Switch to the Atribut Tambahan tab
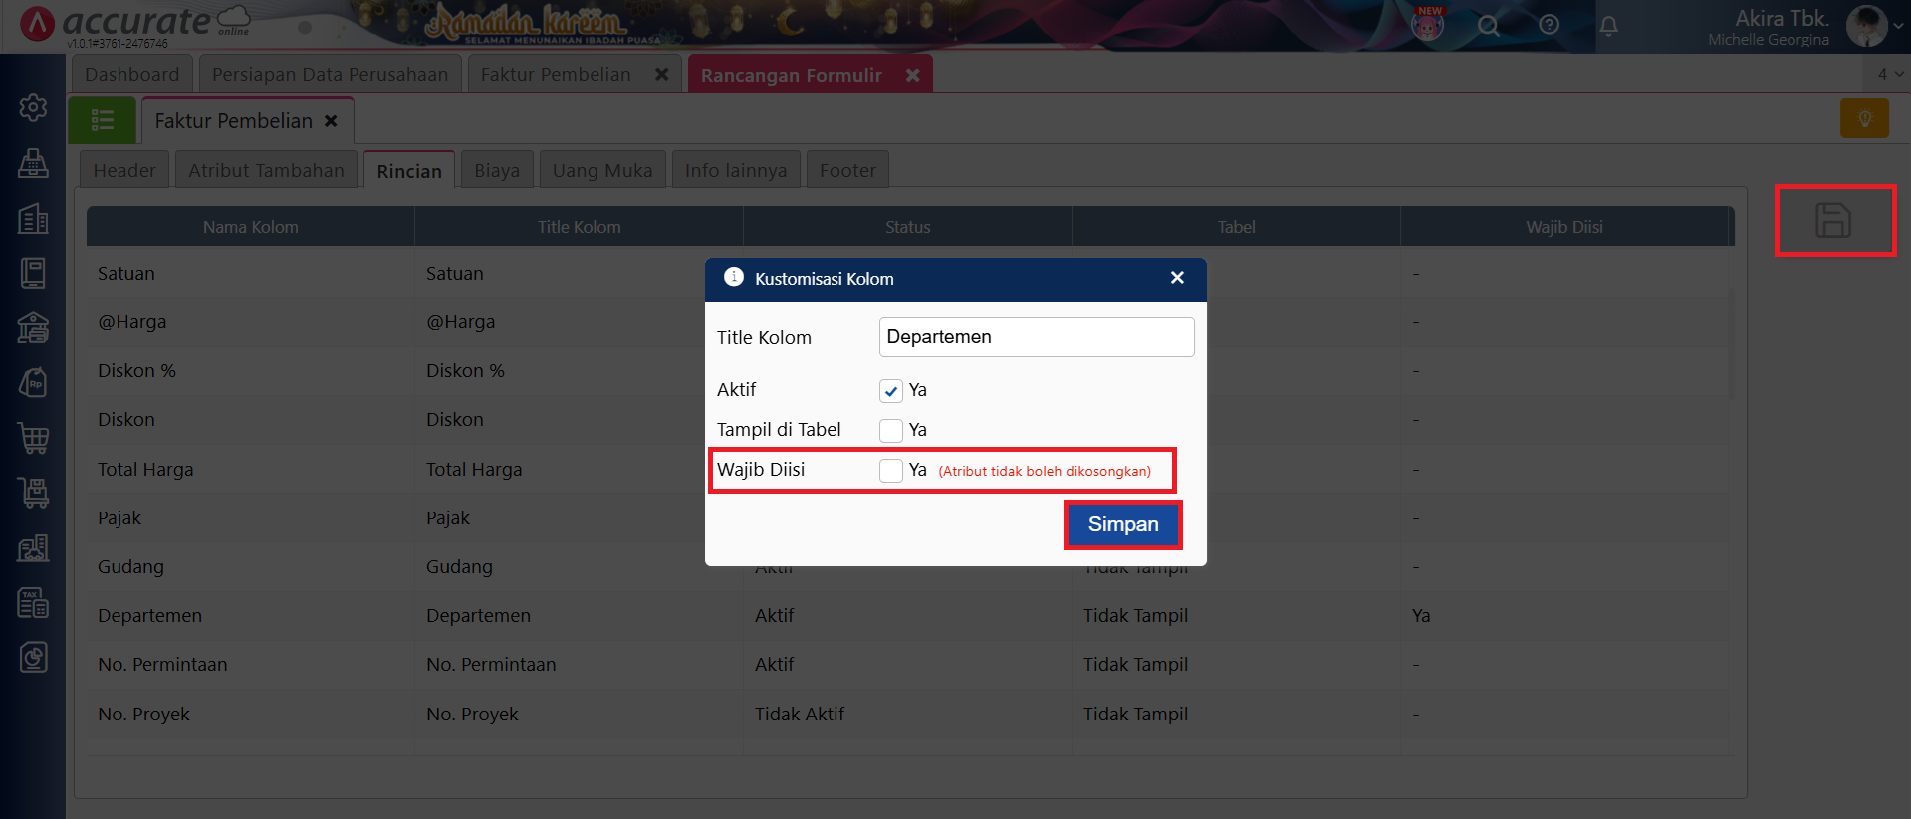Screen dimensions: 1911x819 266,170
